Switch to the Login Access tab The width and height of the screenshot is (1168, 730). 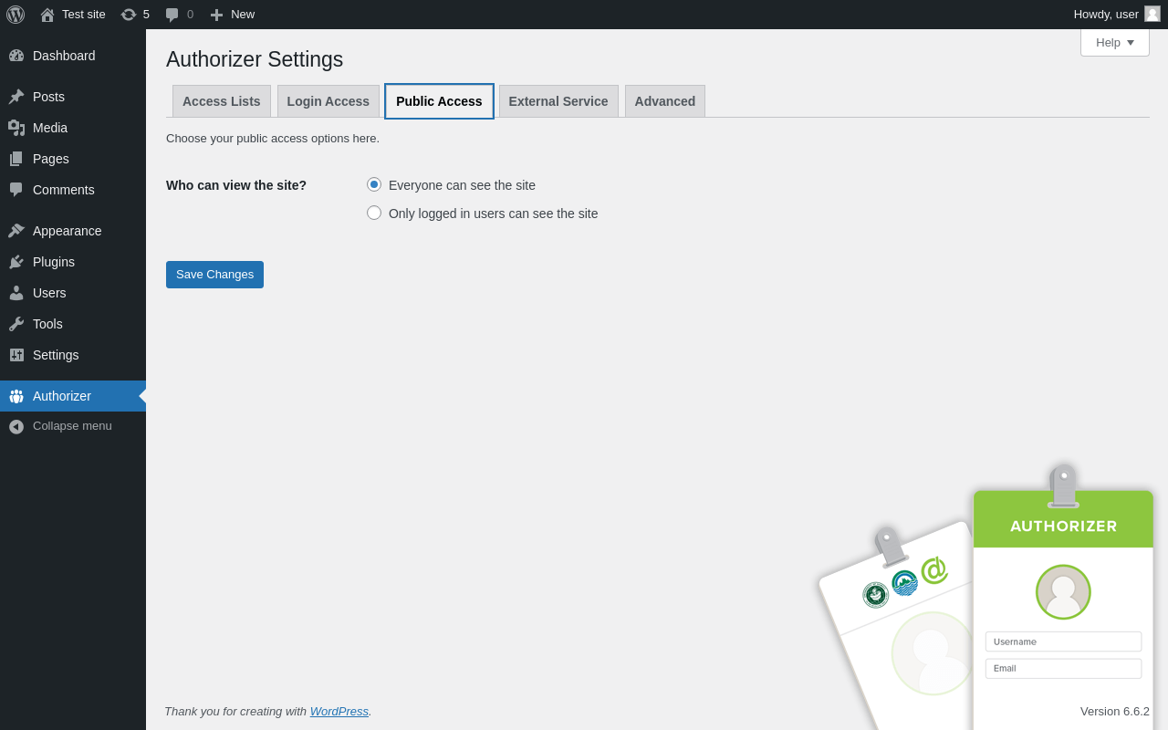point(328,101)
